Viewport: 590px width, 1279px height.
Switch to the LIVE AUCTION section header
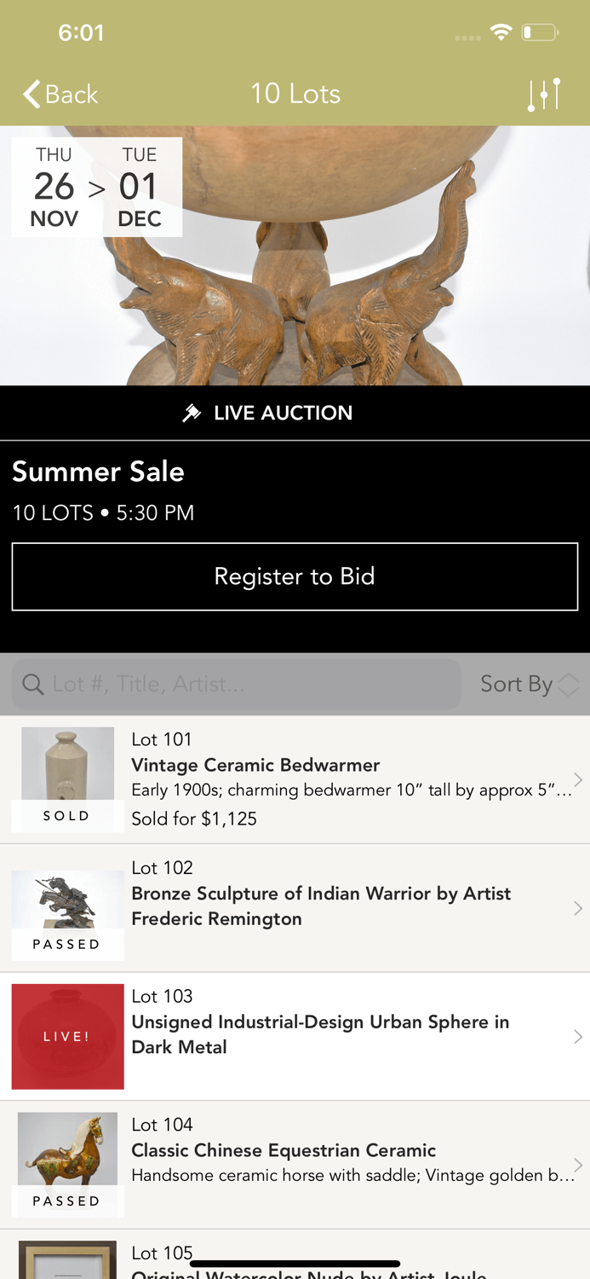coord(295,412)
